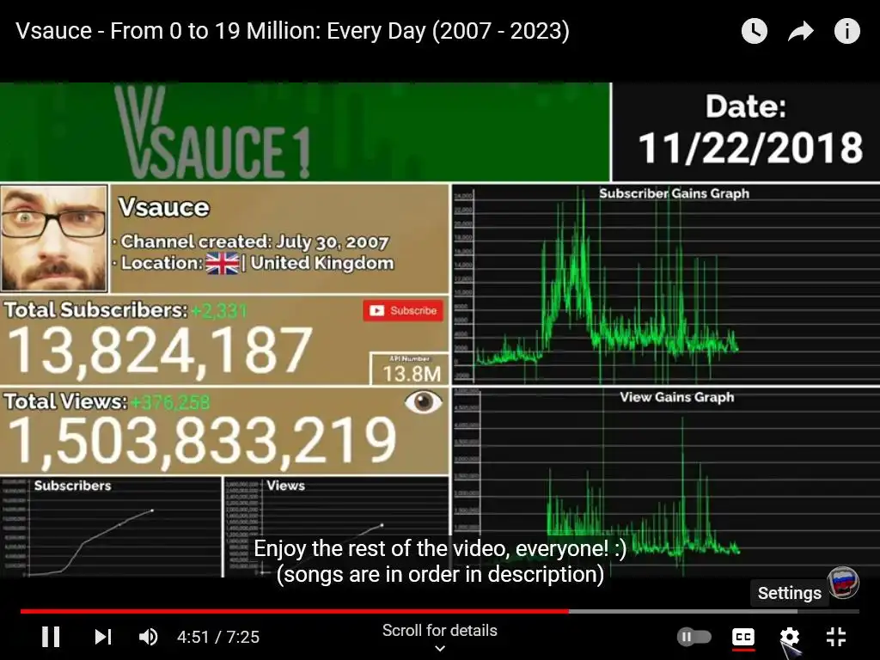Click the eye icon beside Total Views
This screenshot has height=660, width=880.
click(423, 402)
